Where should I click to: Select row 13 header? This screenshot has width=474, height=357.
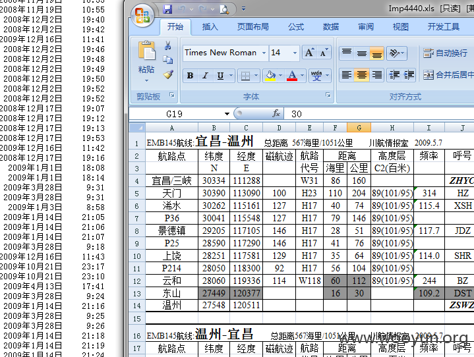click(137, 293)
